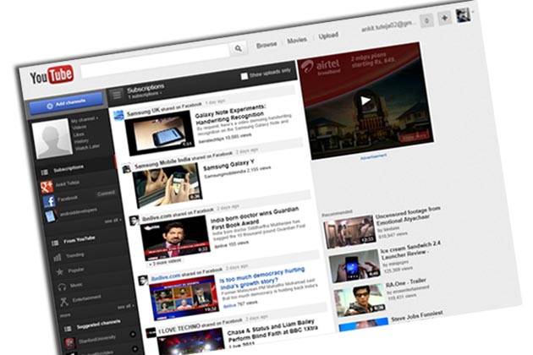Viewport: 533px width, 355px height.
Task: Expand the + 3 more videos row
Action: 165,261
